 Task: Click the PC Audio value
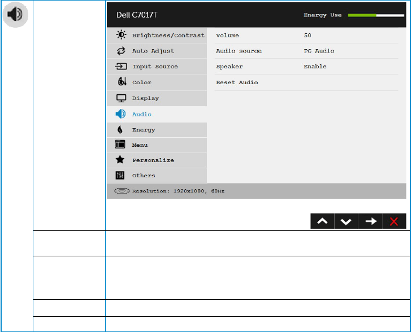point(319,51)
